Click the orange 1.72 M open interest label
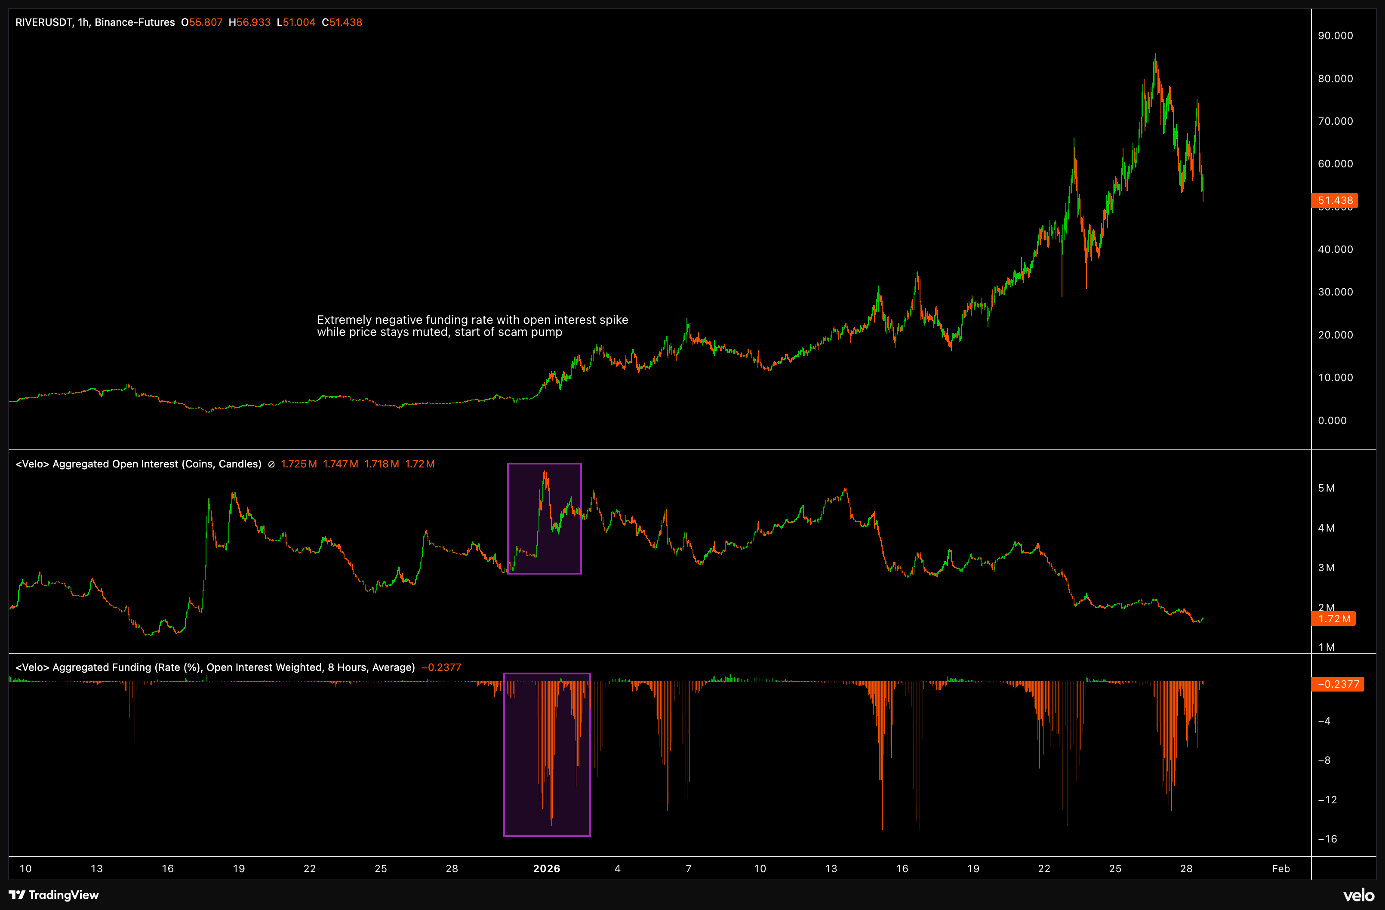This screenshot has height=910, width=1385. click(1333, 618)
